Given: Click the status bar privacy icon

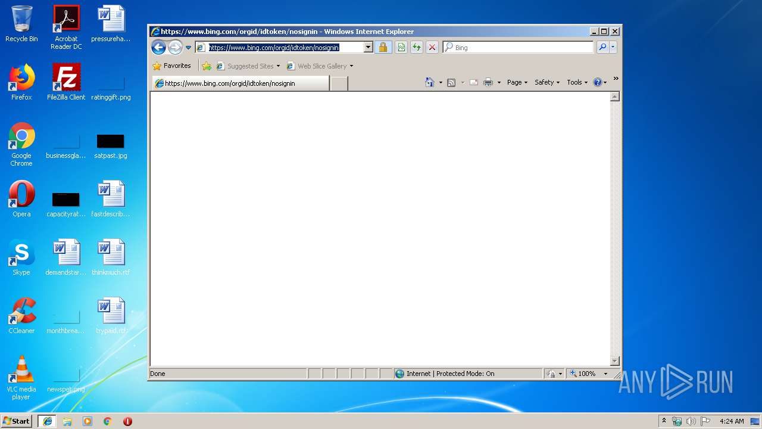Looking at the screenshot, I should (551, 374).
